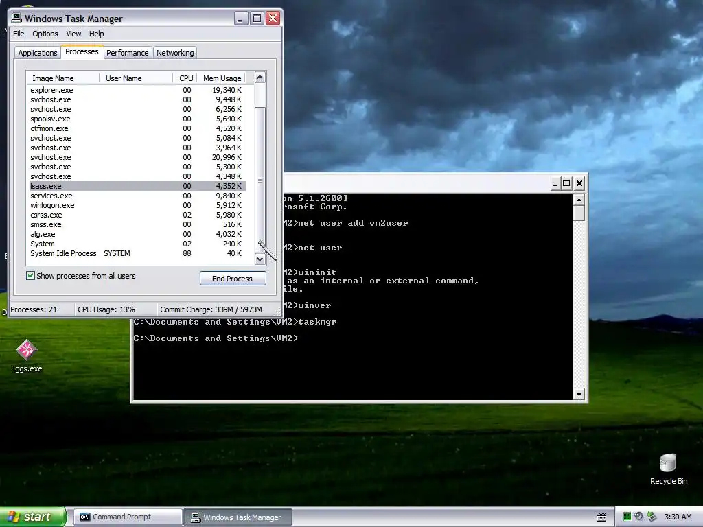Sort by User Name column header

tap(136, 78)
